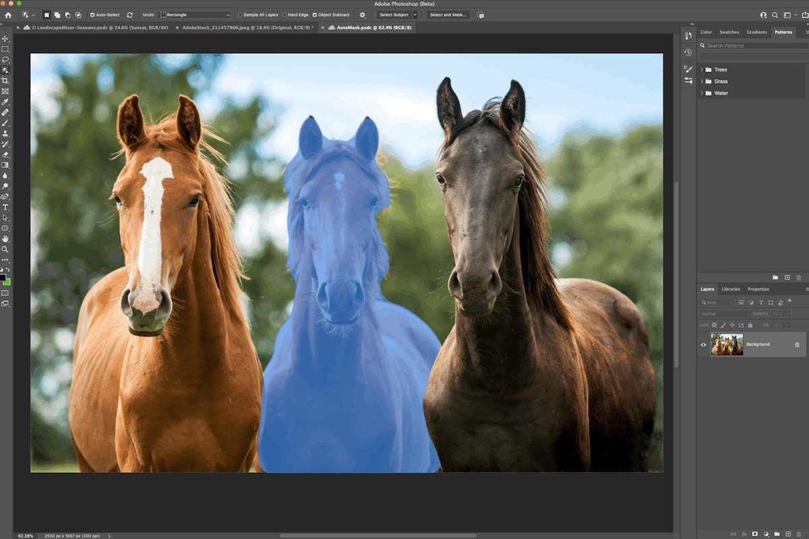Hide the Background layer visibility

703,344
